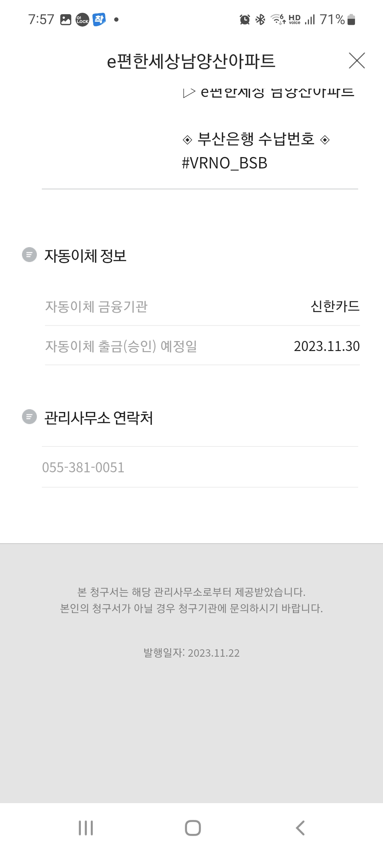
Task: Tap the 부산은행 수납번호 label
Action: click(256, 139)
